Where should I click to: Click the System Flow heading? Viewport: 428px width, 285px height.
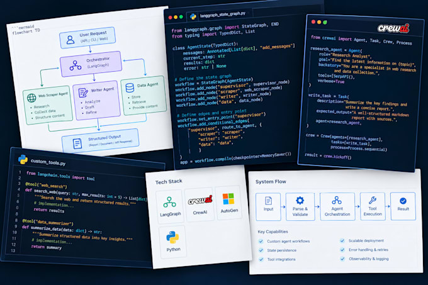click(x=271, y=182)
